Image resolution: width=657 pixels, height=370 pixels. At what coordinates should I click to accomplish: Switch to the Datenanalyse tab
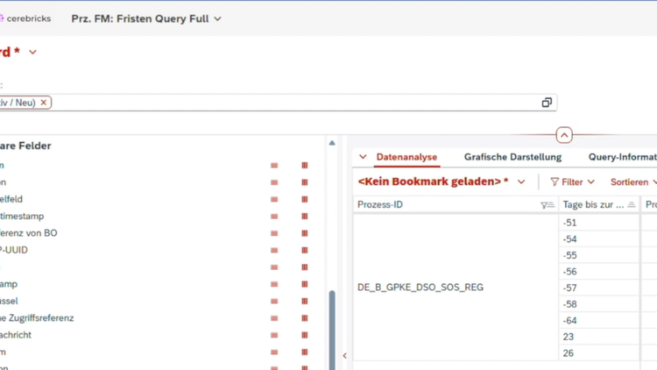click(x=406, y=157)
